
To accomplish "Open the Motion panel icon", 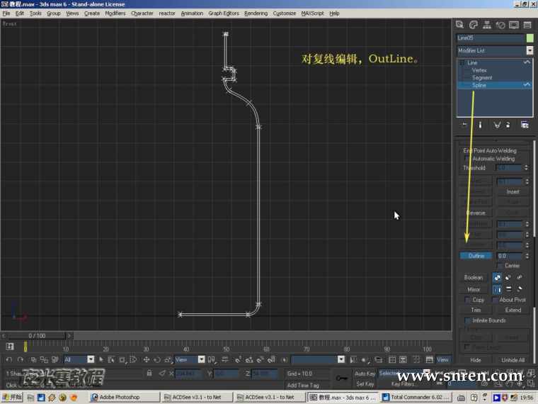I will (500, 25).
